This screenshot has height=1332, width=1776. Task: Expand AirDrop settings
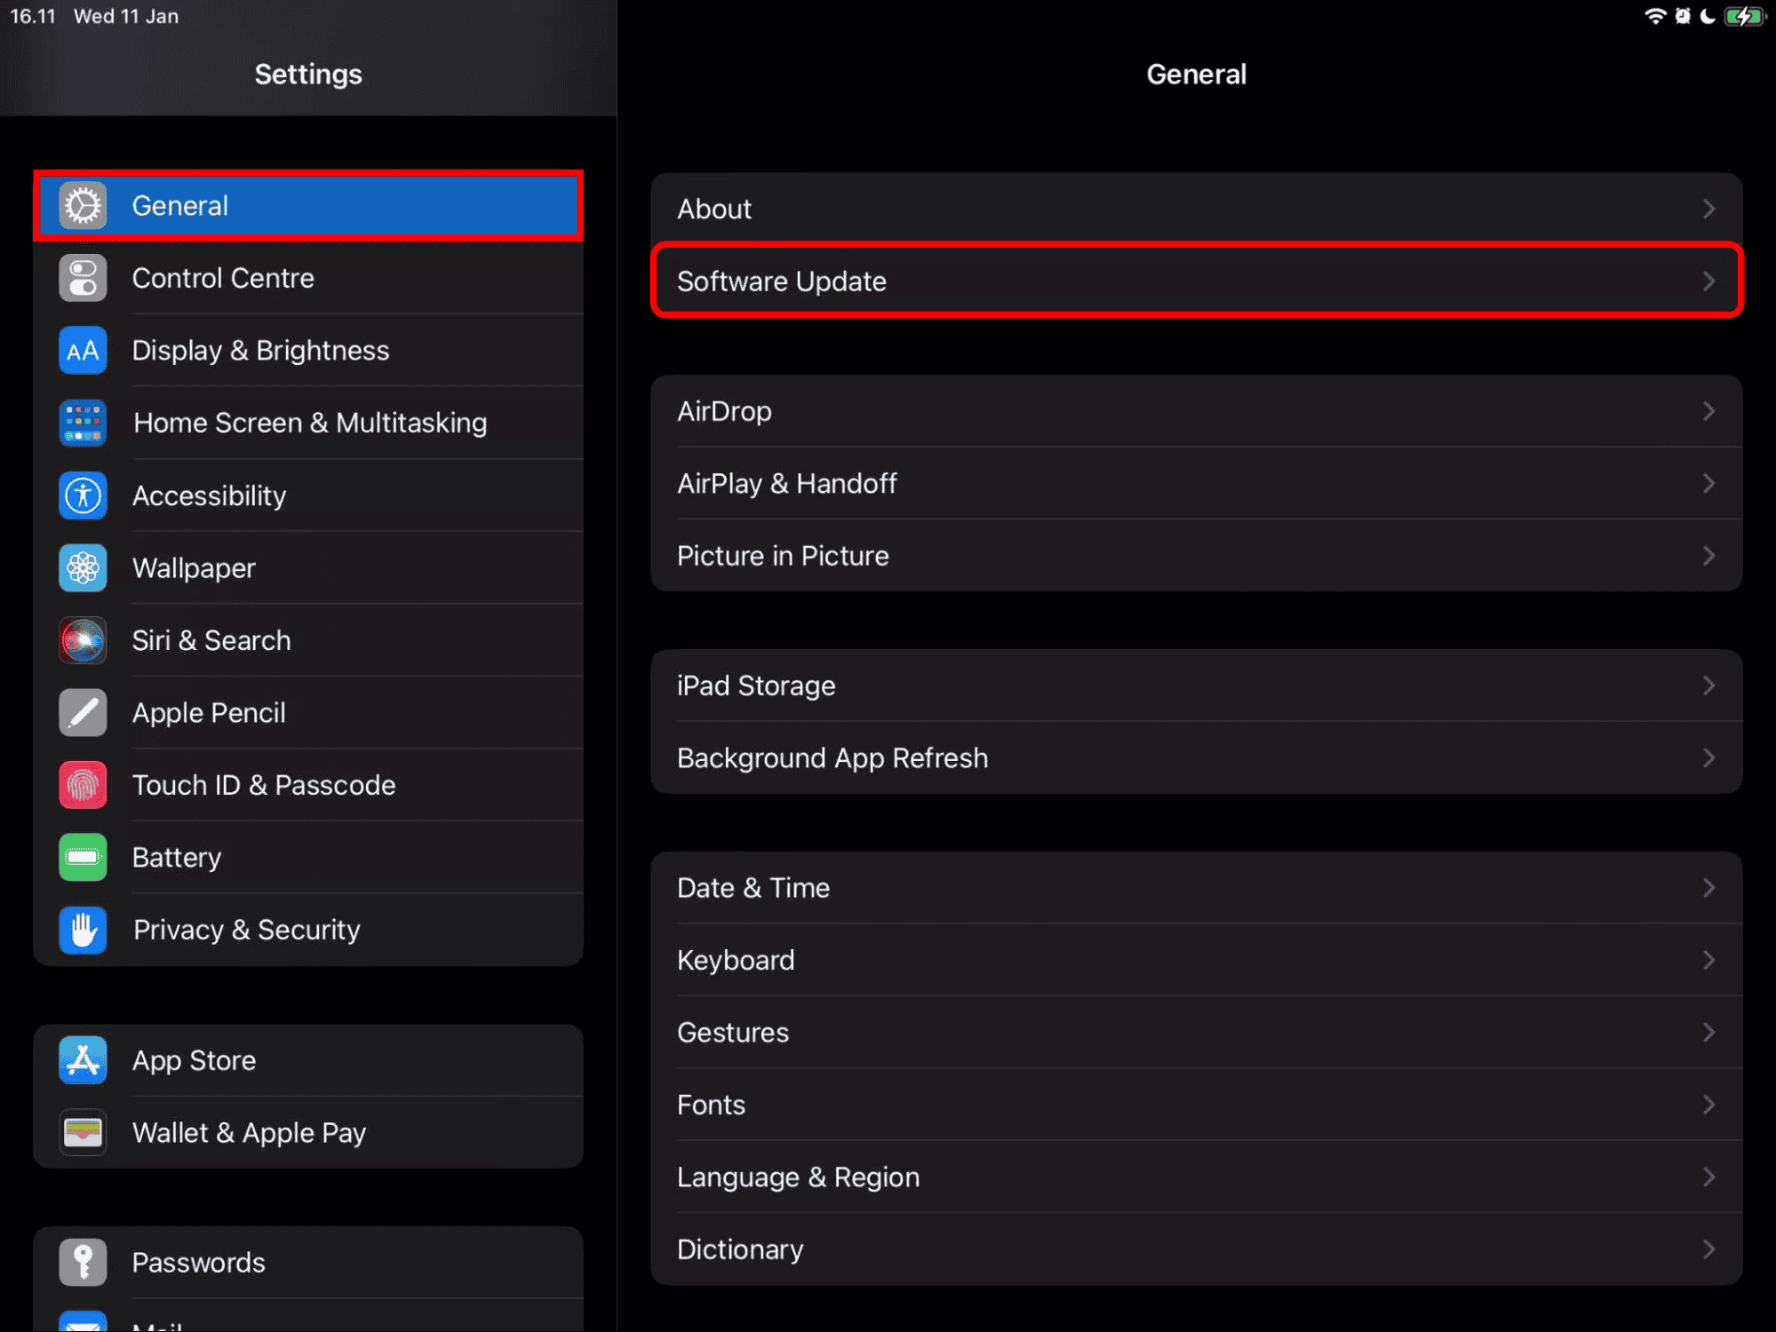[x=1195, y=410]
